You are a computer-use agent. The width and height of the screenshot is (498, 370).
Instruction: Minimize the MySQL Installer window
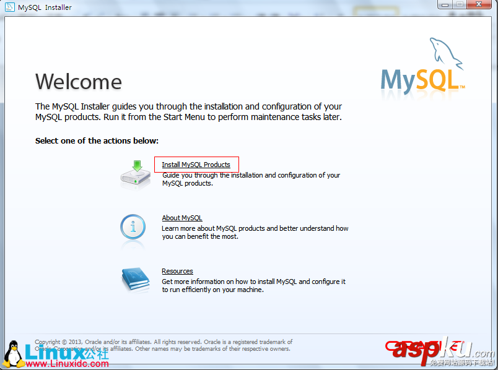(445, 4)
